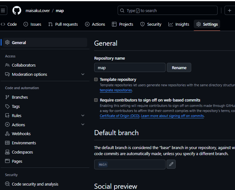Click the Pages browser icon

pyautogui.click(x=7, y=161)
